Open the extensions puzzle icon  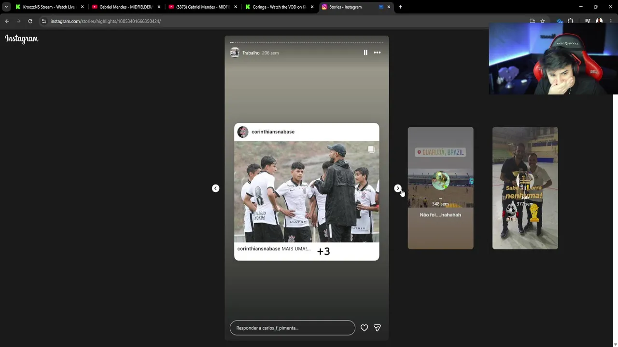pyautogui.click(x=571, y=21)
